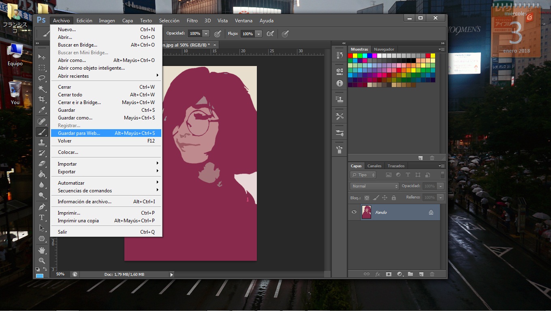Select the Blur tool

pos(42,185)
